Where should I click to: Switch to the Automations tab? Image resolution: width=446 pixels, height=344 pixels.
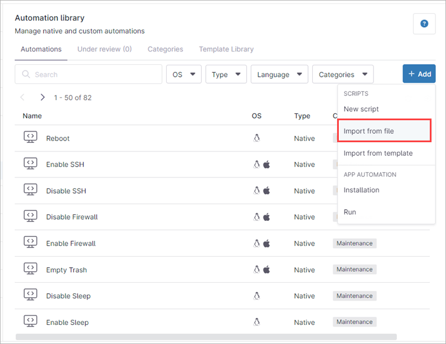41,49
